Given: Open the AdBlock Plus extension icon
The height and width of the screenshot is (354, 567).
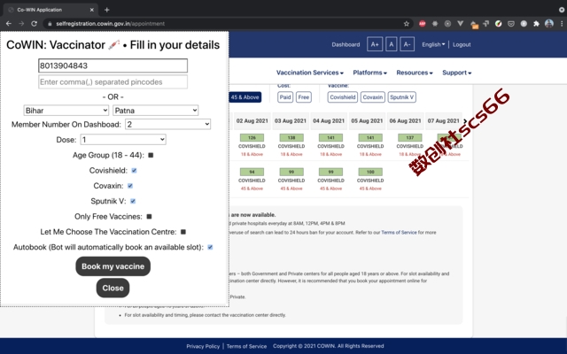Looking at the screenshot, I should pos(422,24).
